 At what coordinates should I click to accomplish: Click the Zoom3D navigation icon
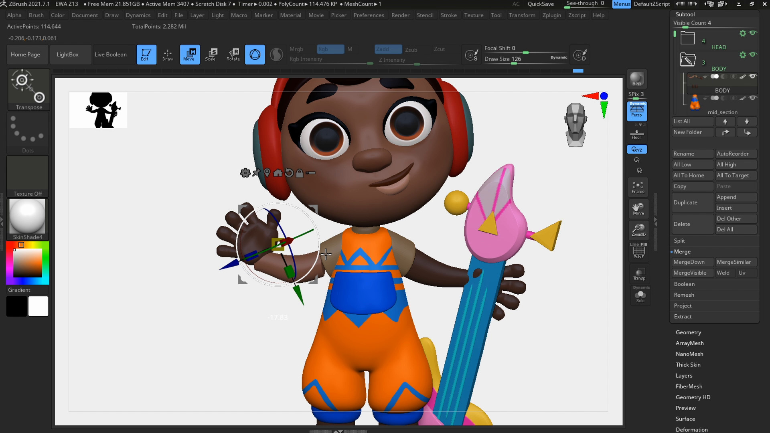pos(638,230)
